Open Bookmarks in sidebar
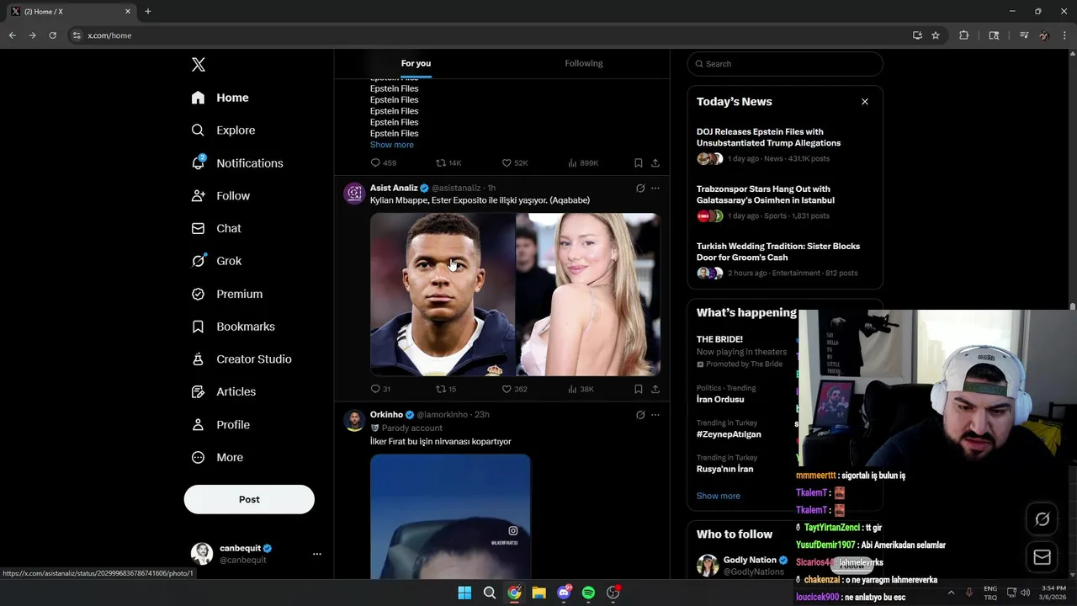Image resolution: width=1077 pixels, height=606 pixels. 233,327
